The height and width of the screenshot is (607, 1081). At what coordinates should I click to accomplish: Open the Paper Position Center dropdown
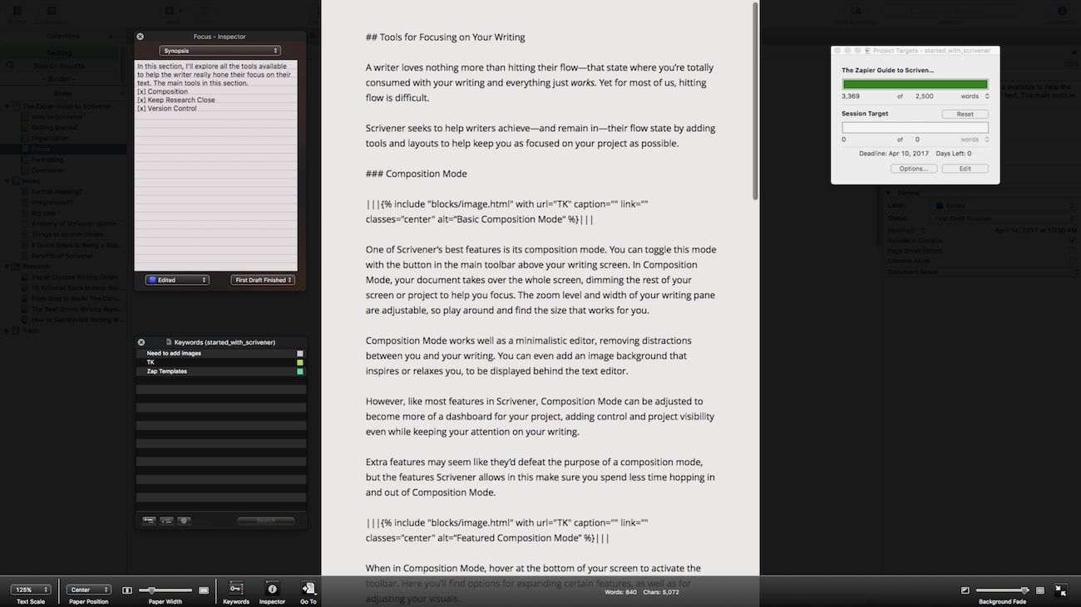(89, 590)
